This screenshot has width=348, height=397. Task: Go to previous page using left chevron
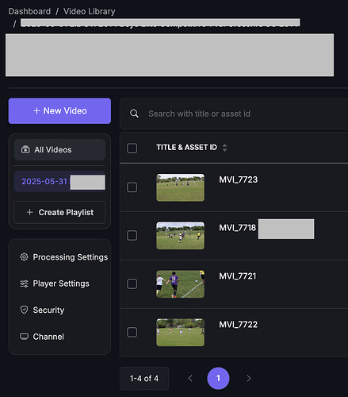tap(190, 378)
